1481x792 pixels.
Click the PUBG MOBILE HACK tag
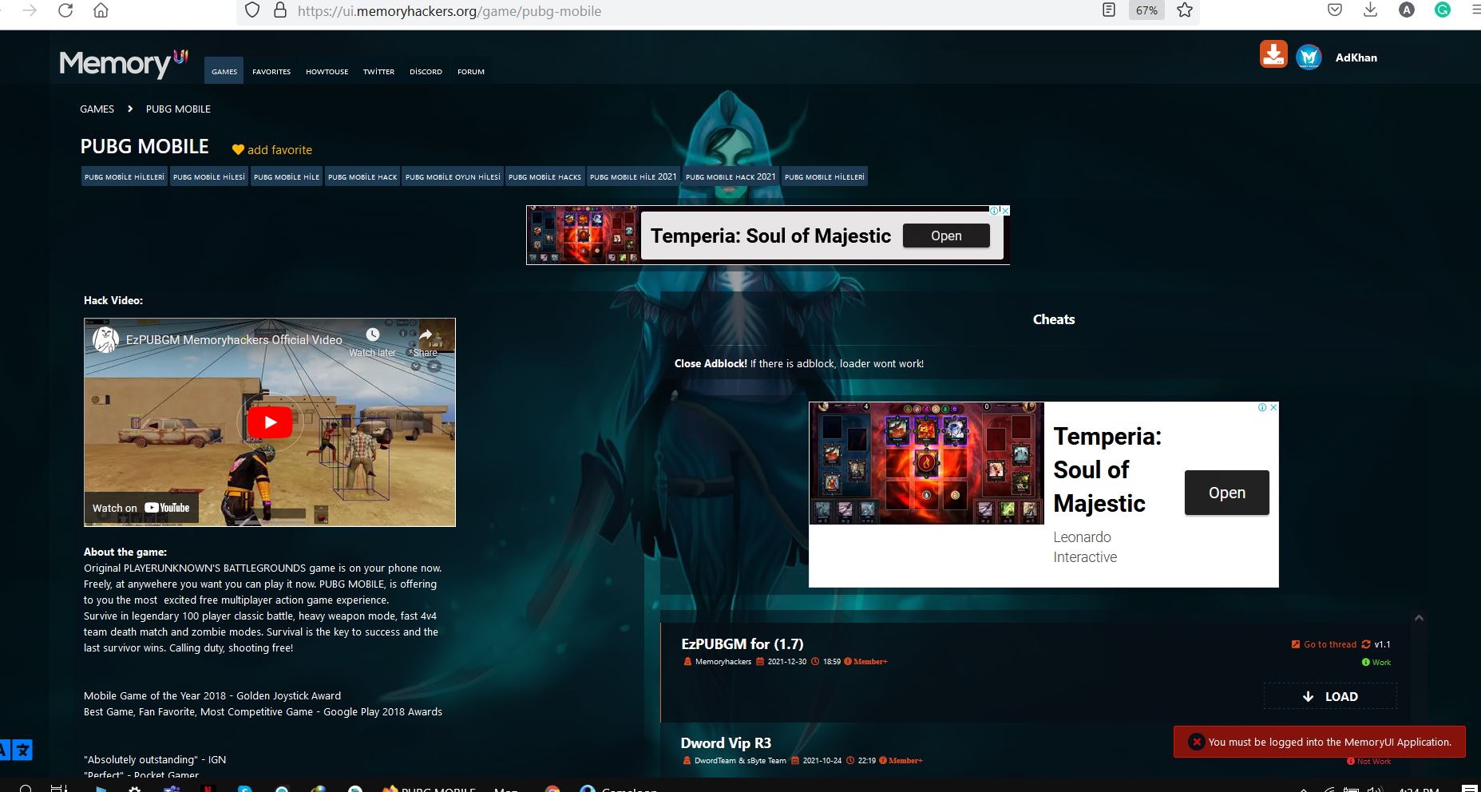pos(362,176)
